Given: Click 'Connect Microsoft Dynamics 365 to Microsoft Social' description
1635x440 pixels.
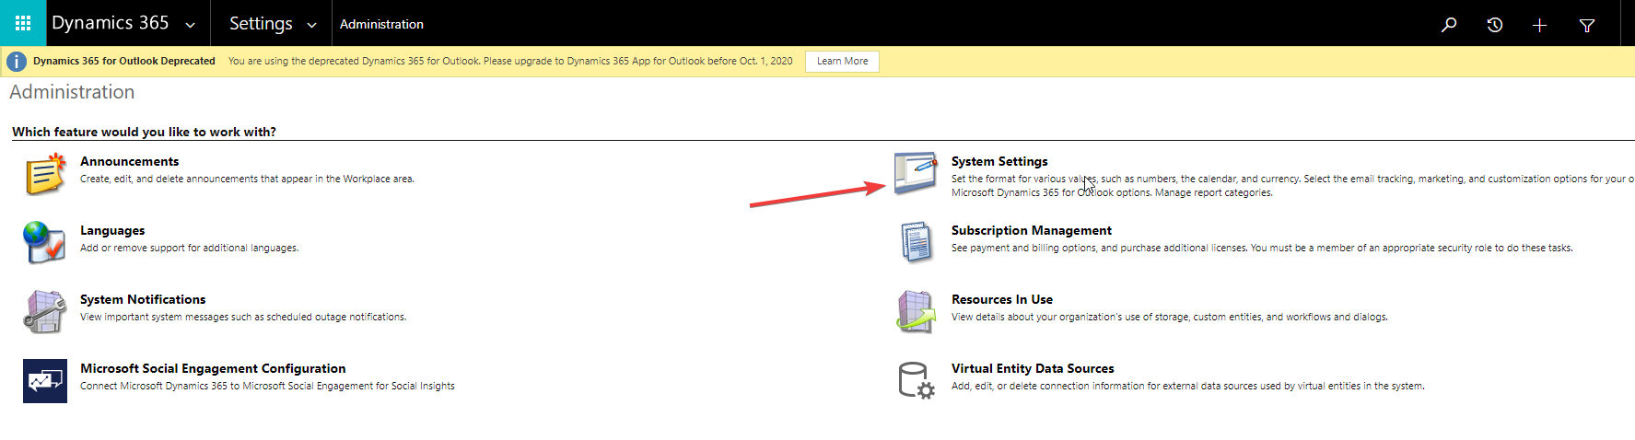Looking at the screenshot, I should click(267, 386).
